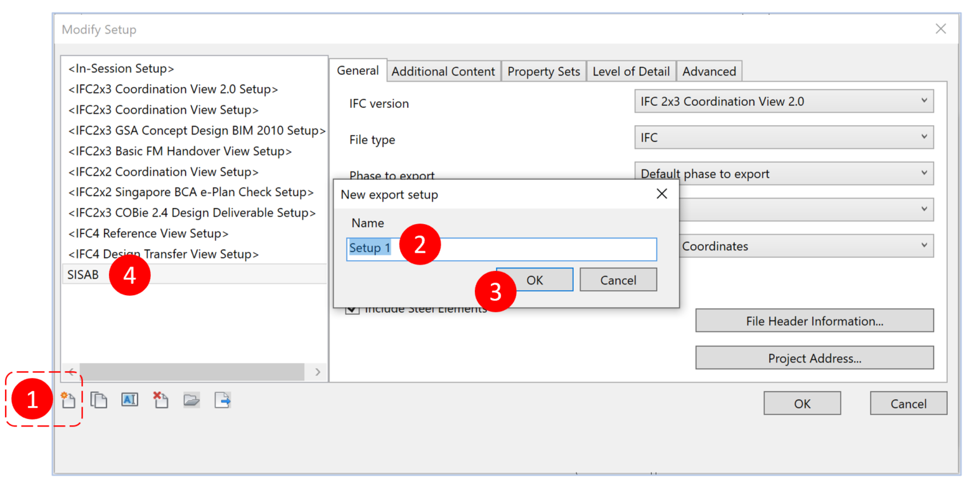The image size is (974, 490).
Task: Rename the selected setup icon
Action: pos(129,400)
